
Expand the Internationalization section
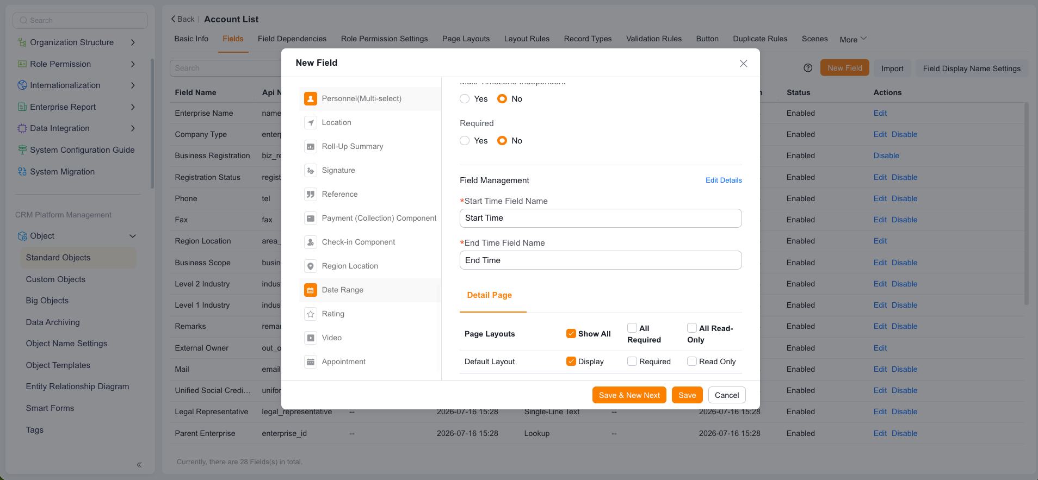133,85
